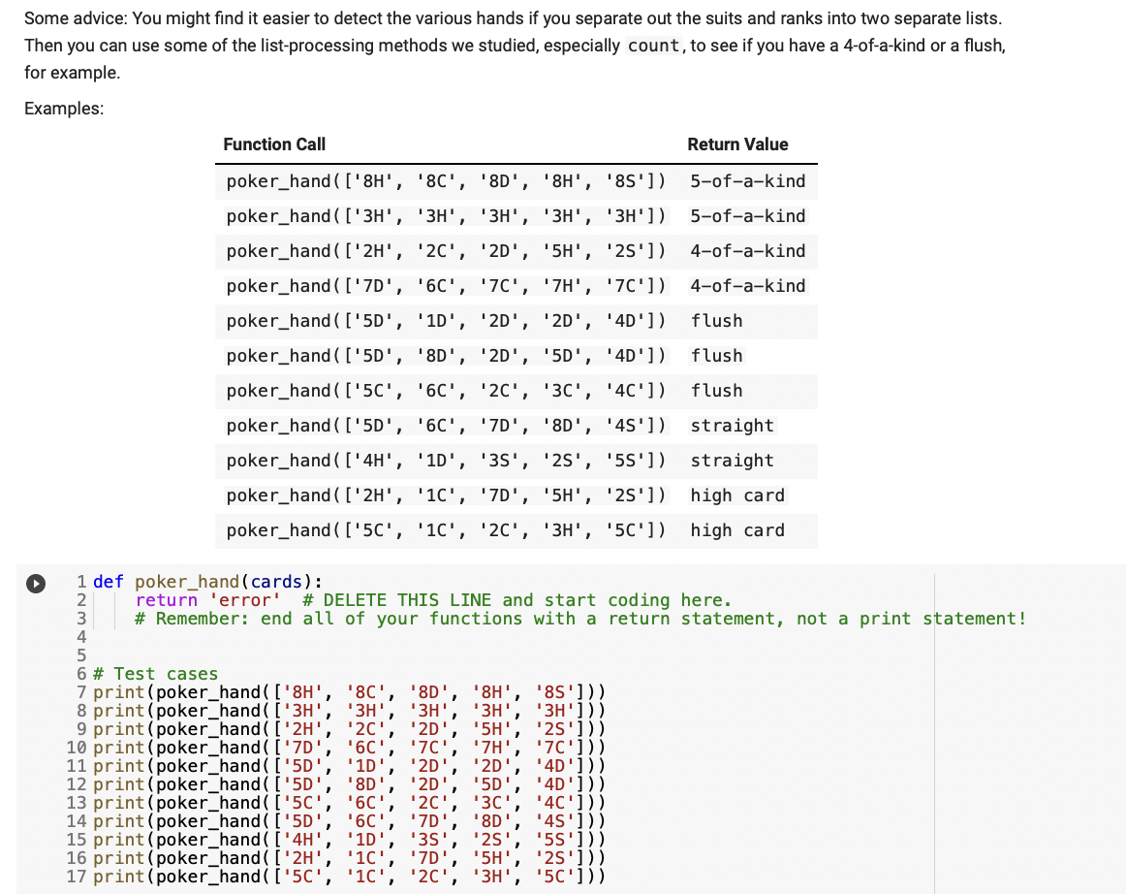Image resolution: width=1126 pixels, height=894 pixels.
Task: Click the 'Return Value' table header
Action: [737, 144]
